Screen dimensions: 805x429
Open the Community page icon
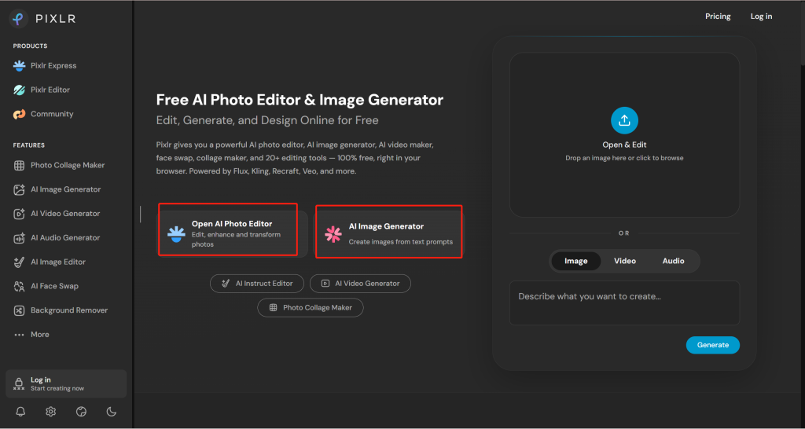(19, 114)
